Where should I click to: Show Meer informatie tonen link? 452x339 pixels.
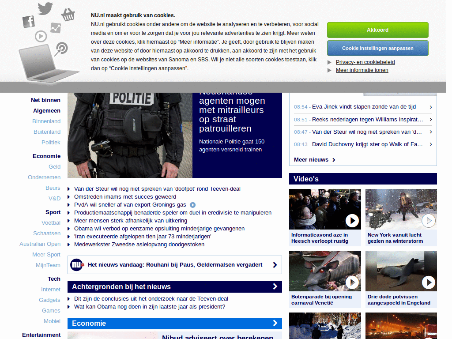[362, 70]
